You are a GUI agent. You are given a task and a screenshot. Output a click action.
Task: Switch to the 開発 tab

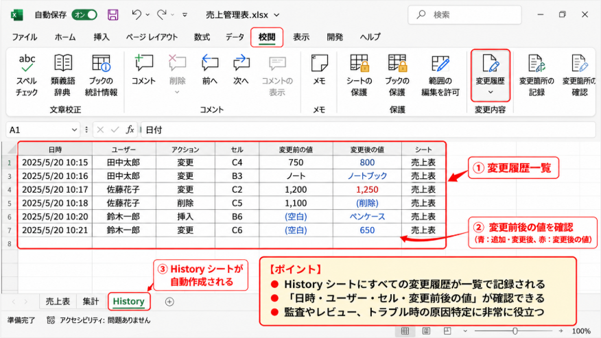(335, 37)
